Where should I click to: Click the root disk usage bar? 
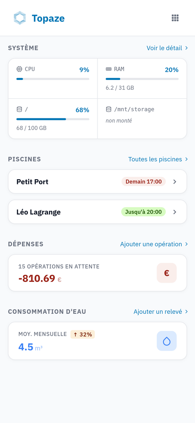coord(53,119)
